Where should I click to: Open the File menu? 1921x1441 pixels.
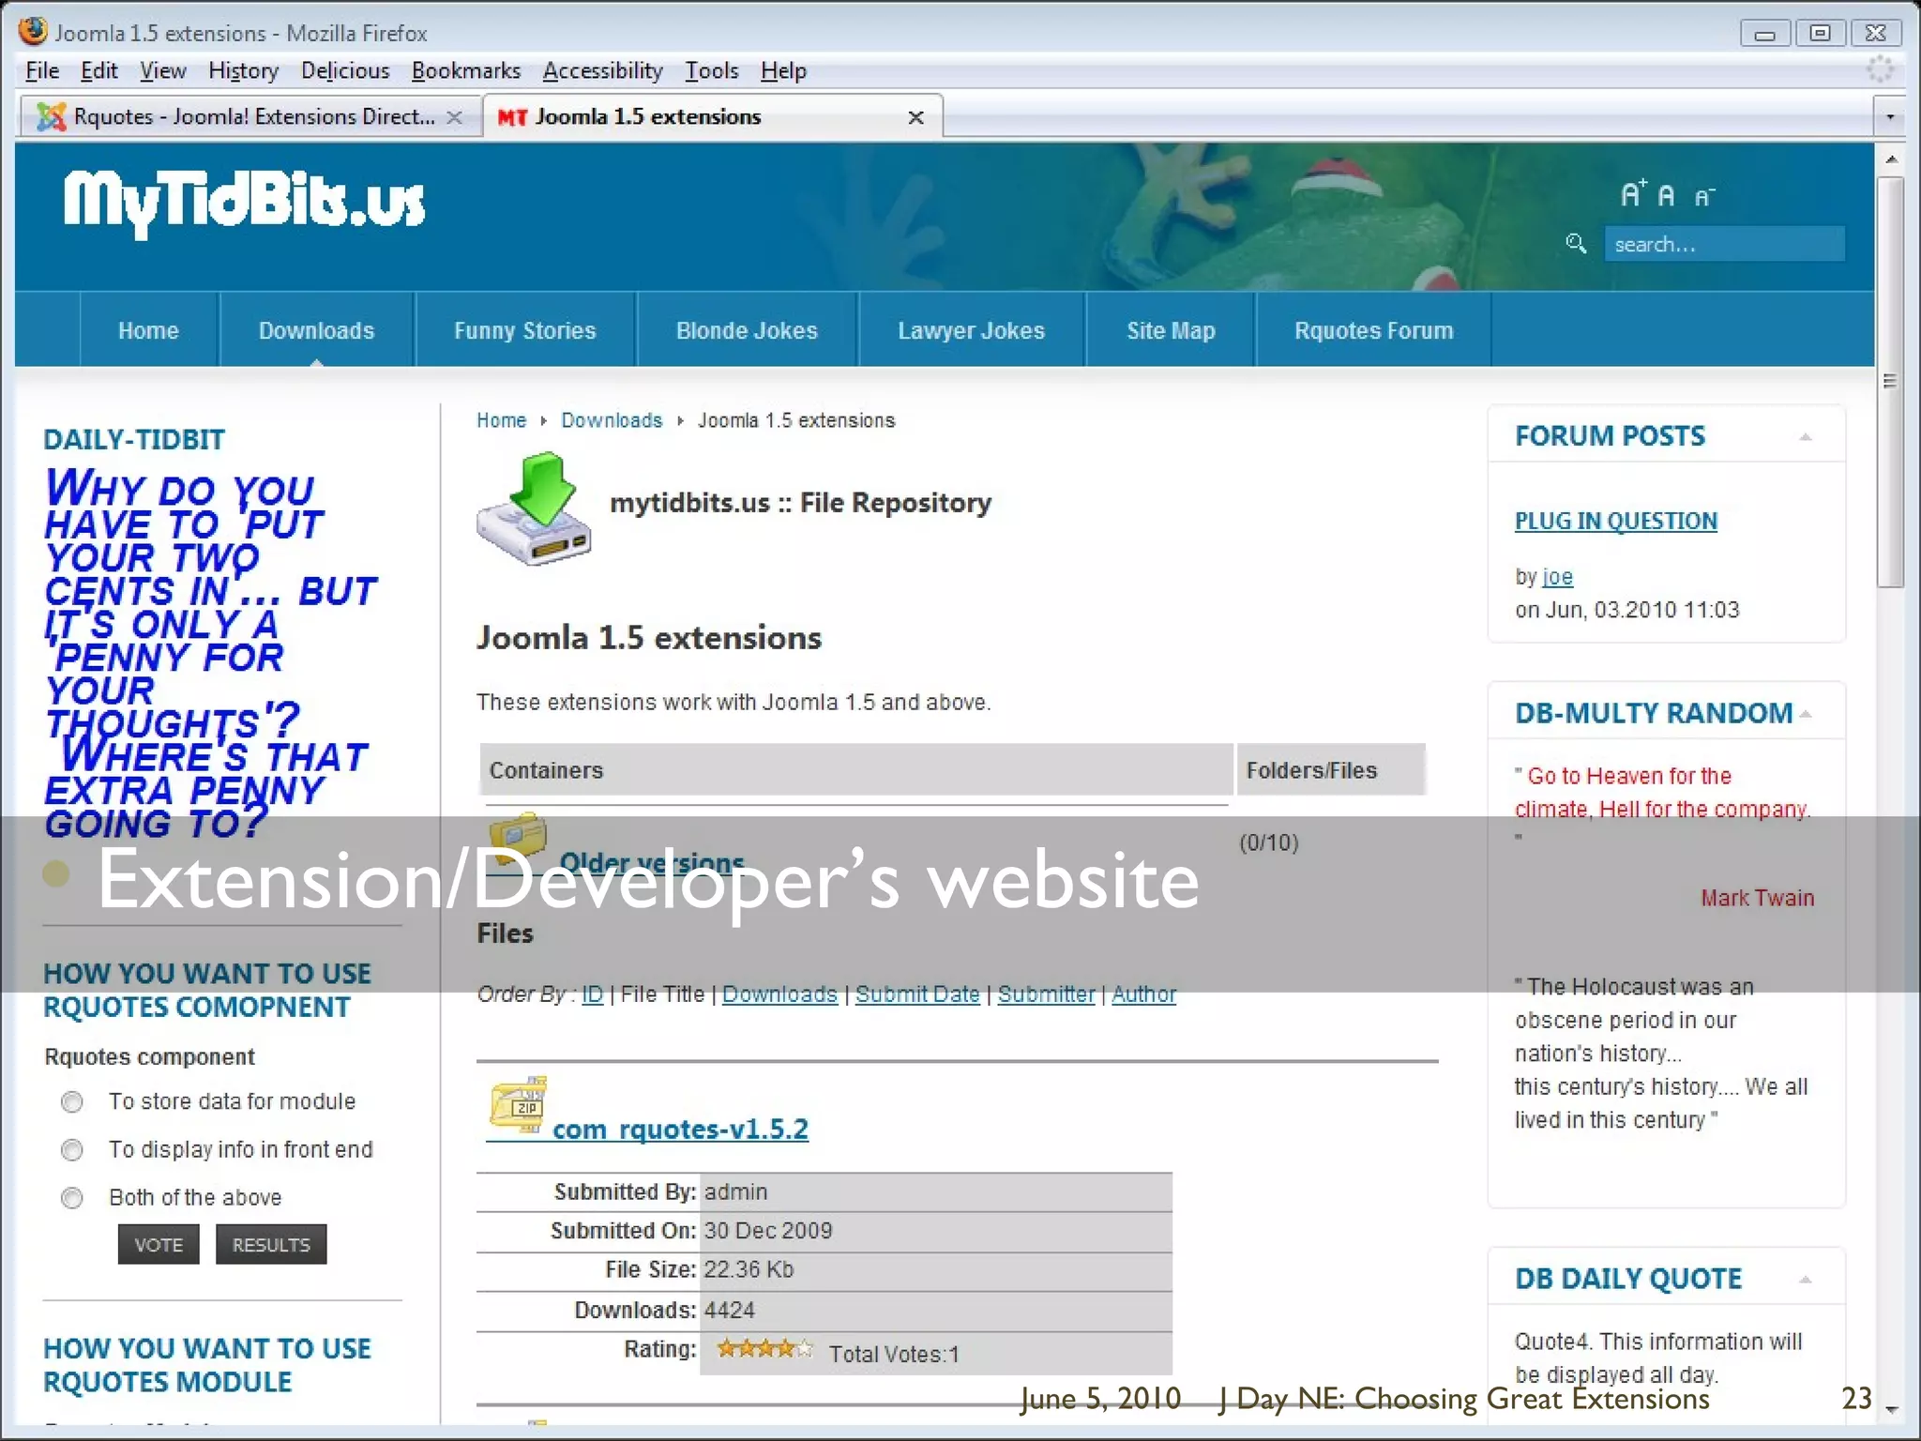coord(42,70)
